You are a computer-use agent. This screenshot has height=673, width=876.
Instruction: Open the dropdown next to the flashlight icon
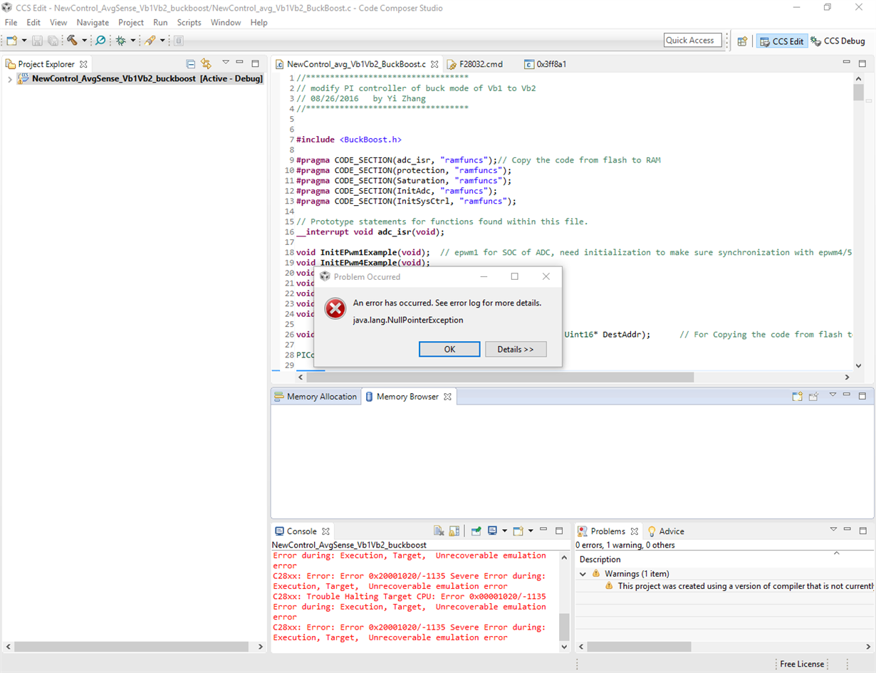162,41
